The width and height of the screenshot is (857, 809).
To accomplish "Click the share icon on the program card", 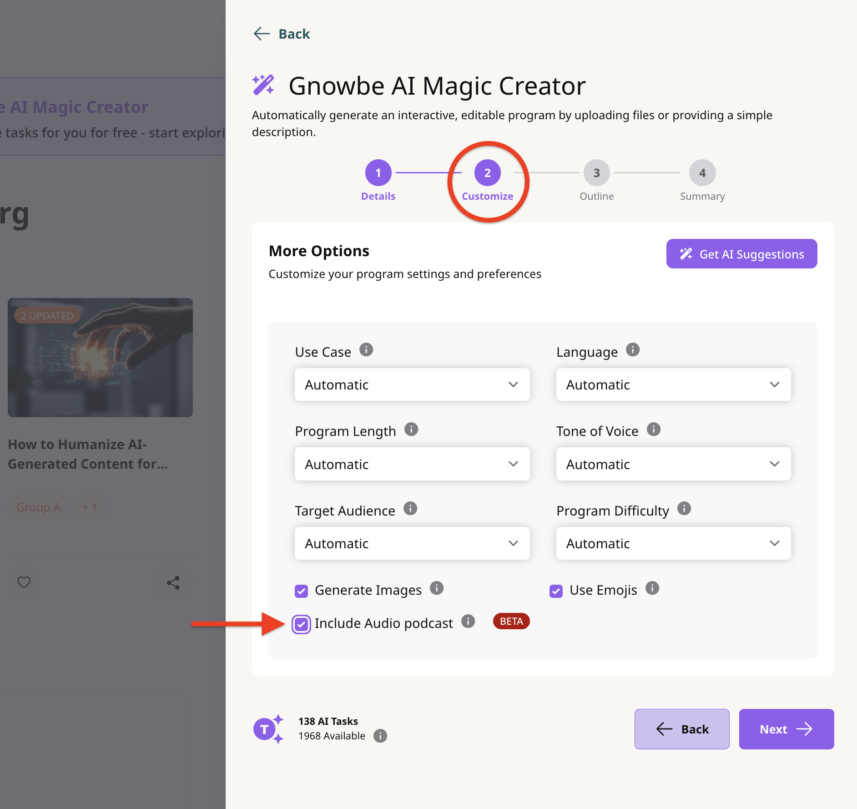I will (173, 582).
